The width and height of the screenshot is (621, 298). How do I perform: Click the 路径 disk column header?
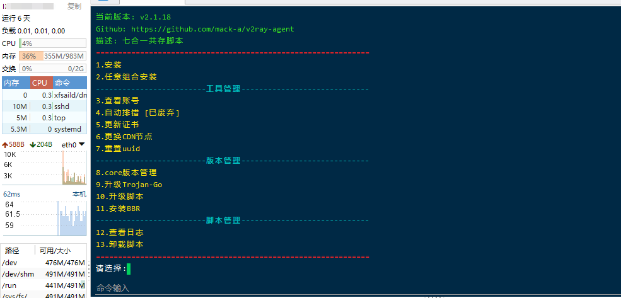coord(12,251)
